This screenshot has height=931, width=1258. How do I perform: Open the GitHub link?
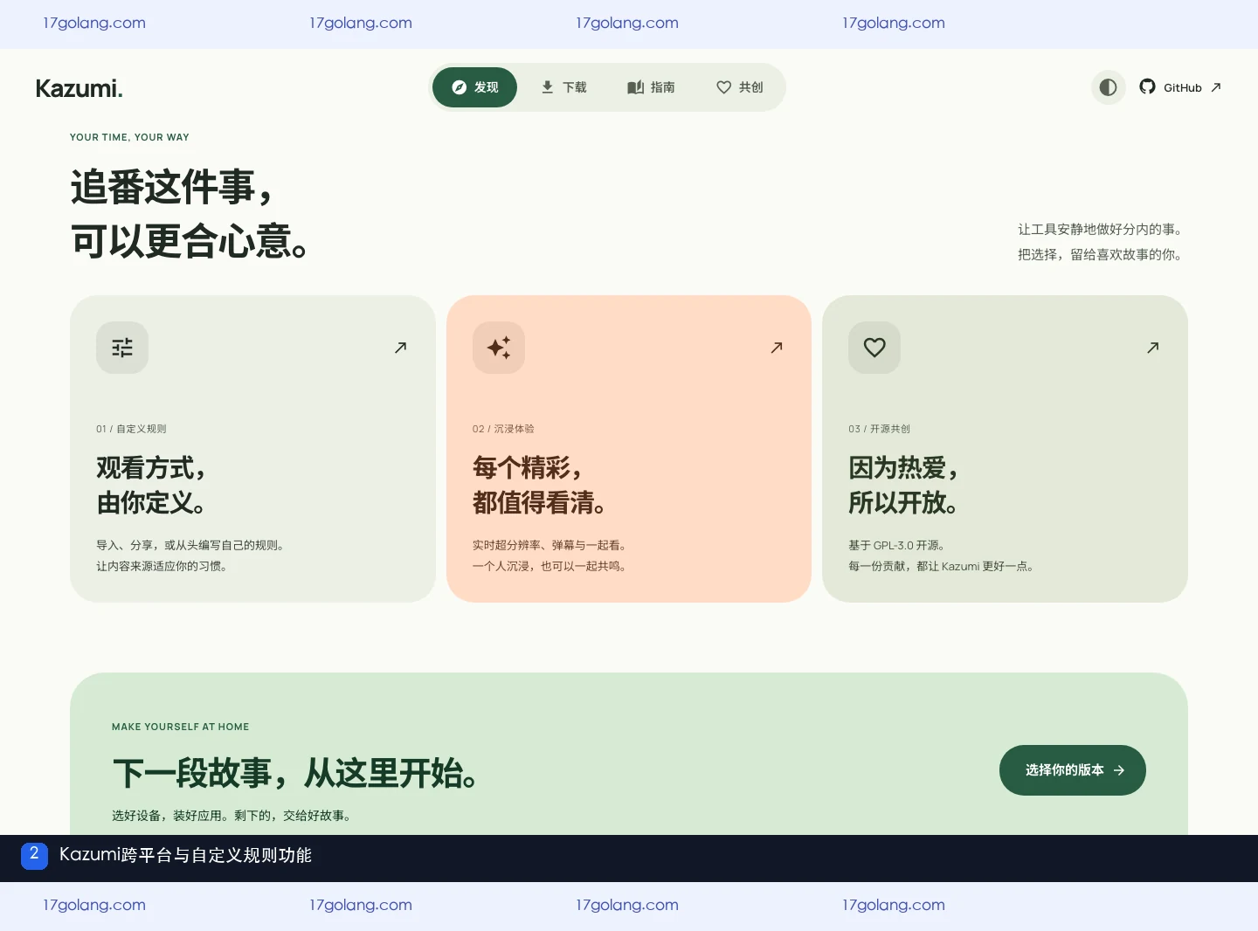coord(1180,87)
